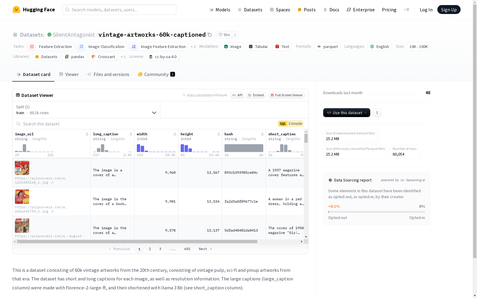
Task: Go to the Next page
Action: pos(205,249)
